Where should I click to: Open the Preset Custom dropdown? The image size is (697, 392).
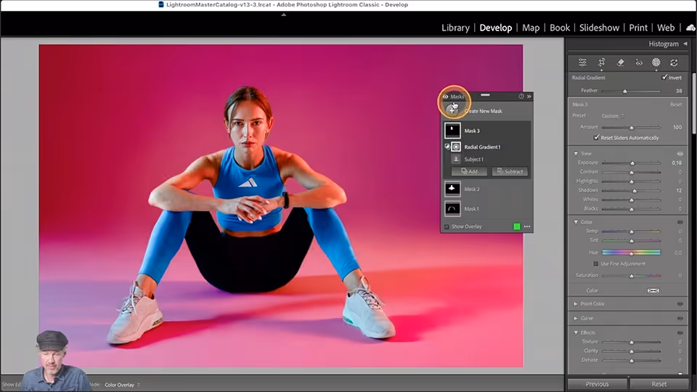coord(613,116)
